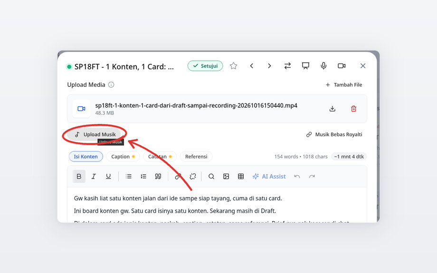
Task: Insert a bulleted list
Action: tap(128, 176)
